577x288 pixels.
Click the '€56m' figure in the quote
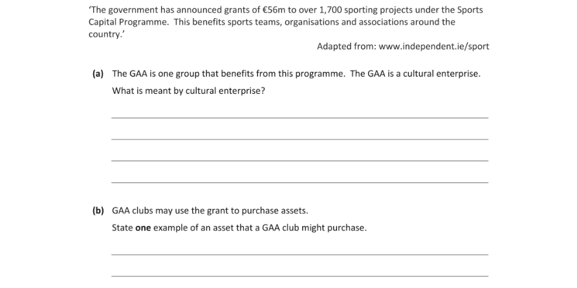point(274,10)
